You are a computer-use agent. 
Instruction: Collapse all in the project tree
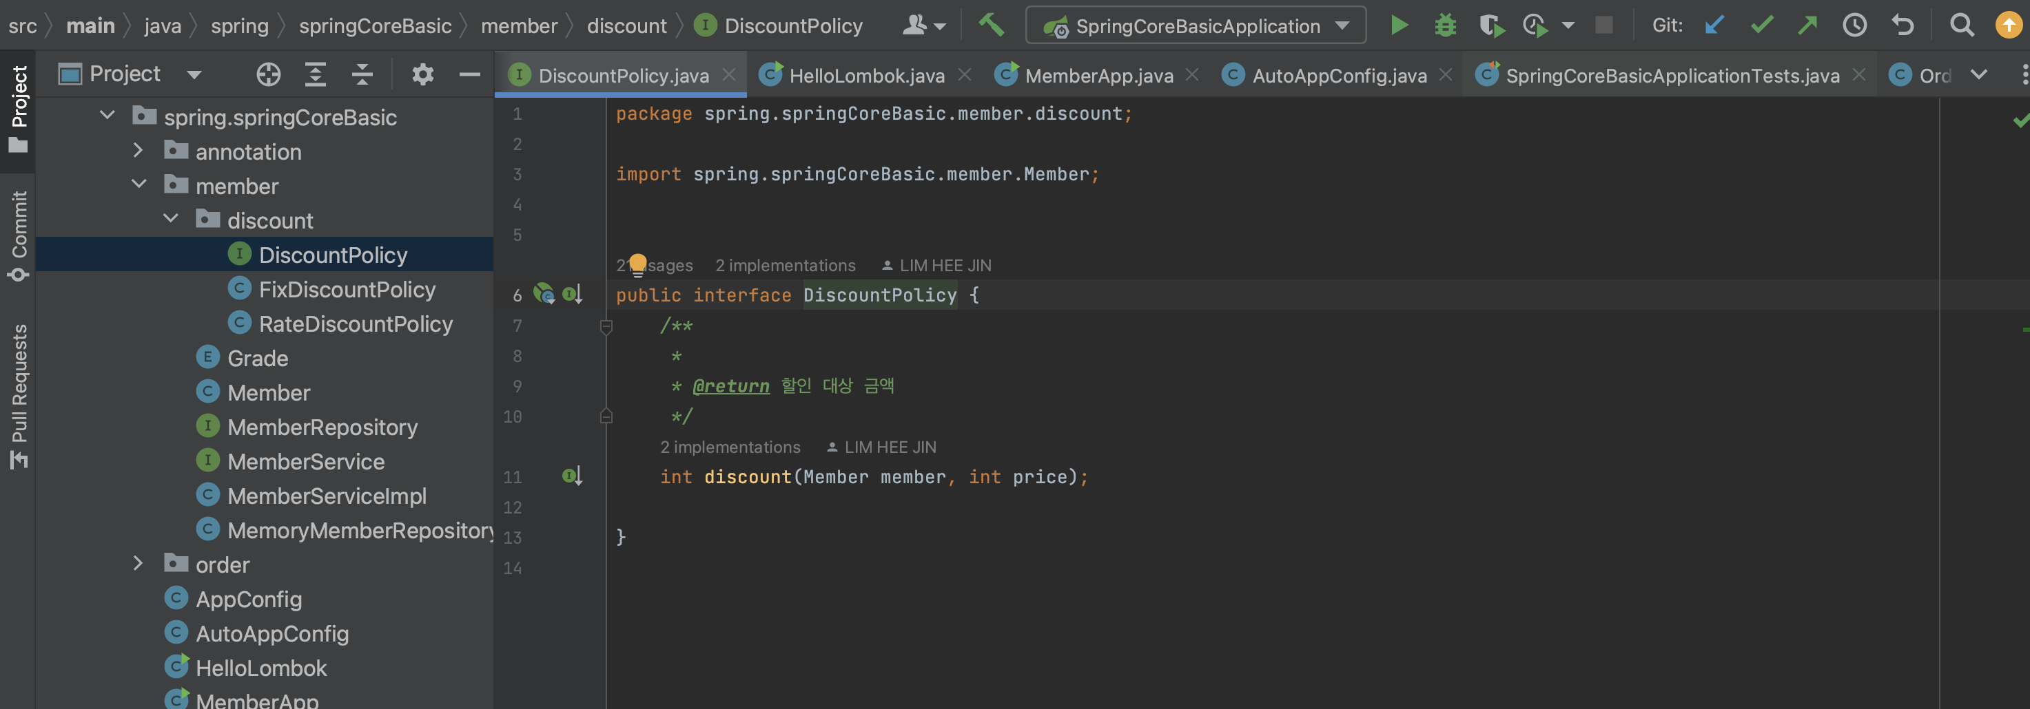[x=362, y=75]
